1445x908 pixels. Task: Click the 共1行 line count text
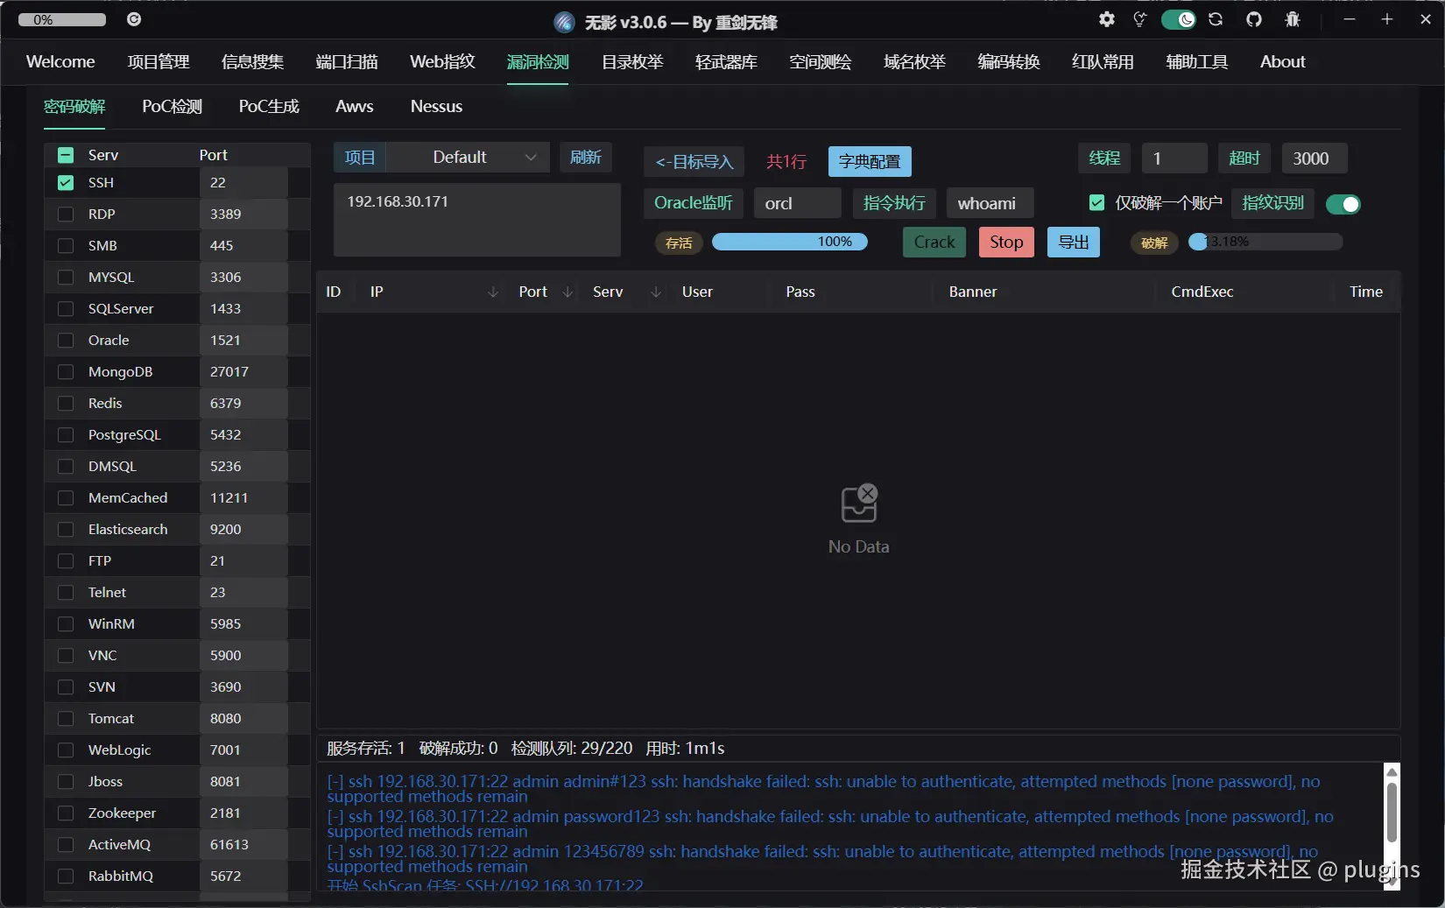pyautogui.click(x=786, y=162)
